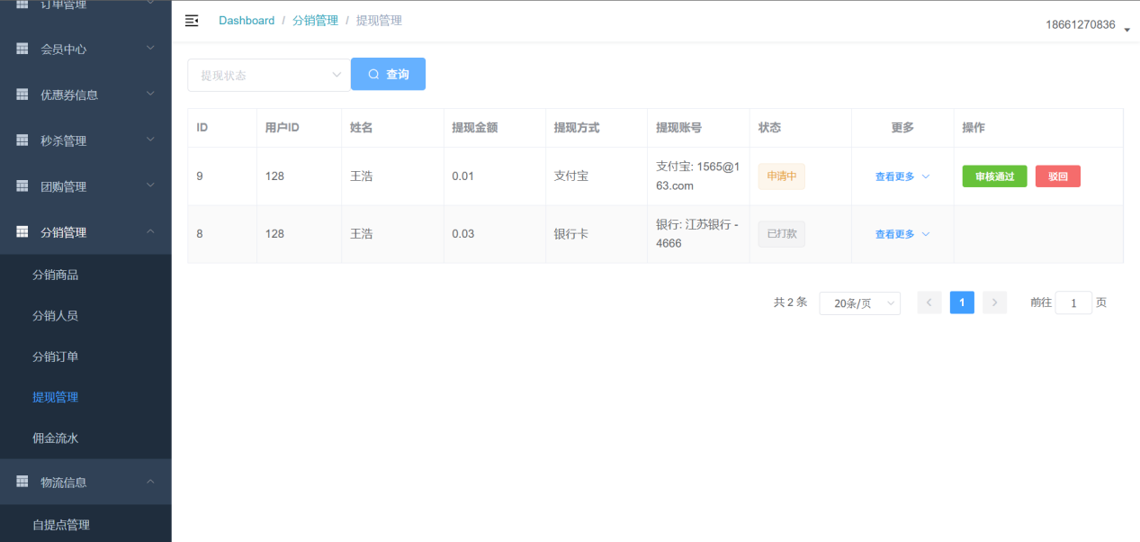Screen dimensions: 1140x542
Task: Open 分销商品 in the sidebar
Action: [x=56, y=275]
